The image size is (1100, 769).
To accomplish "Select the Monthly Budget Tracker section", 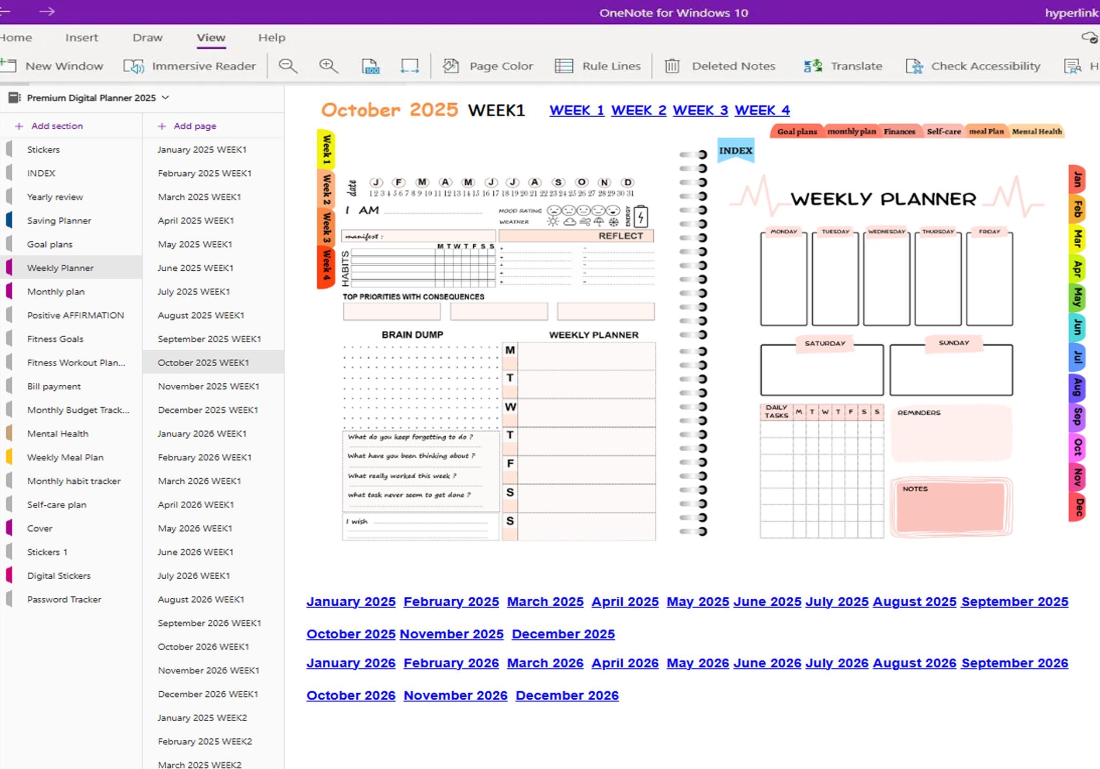I will [78, 410].
